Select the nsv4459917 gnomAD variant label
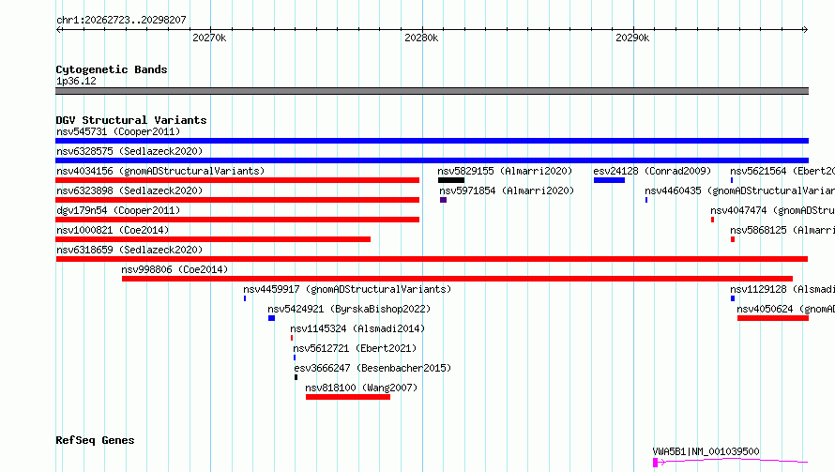This screenshot has width=835, height=472. [x=347, y=289]
